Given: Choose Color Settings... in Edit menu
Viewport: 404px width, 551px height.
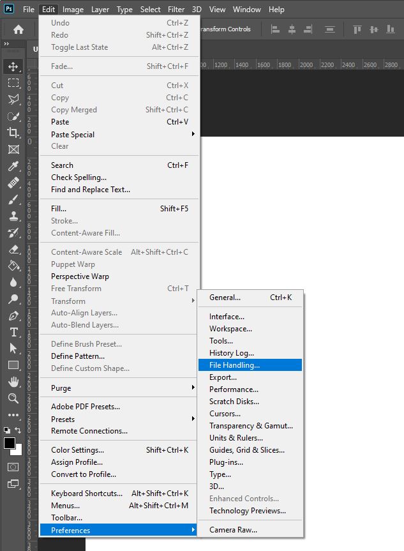Looking at the screenshot, I should (119, 449).
